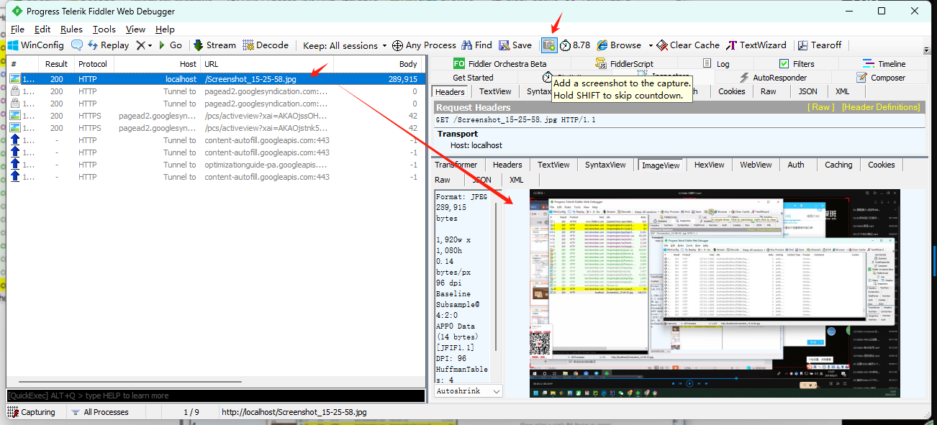Select the /Screenshot_15-25-58.jpg session row
Viewport: 937px width, 425px height.
tap(216, 79)
